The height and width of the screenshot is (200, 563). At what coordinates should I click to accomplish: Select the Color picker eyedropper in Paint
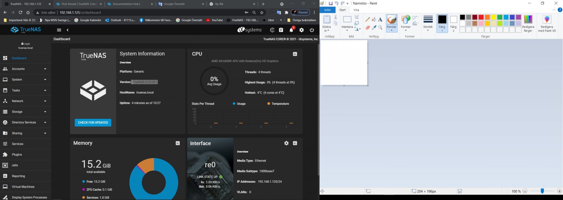click(x=374, y=28)
